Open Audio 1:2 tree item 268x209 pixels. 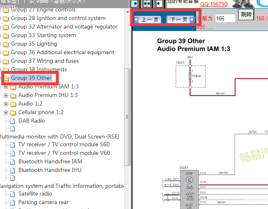[30, 103]
